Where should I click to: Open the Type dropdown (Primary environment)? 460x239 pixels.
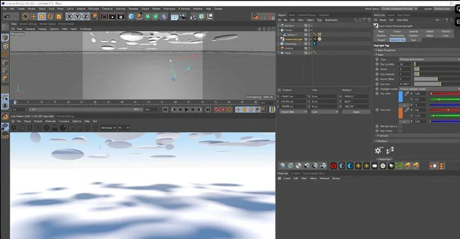click(429, 59)
